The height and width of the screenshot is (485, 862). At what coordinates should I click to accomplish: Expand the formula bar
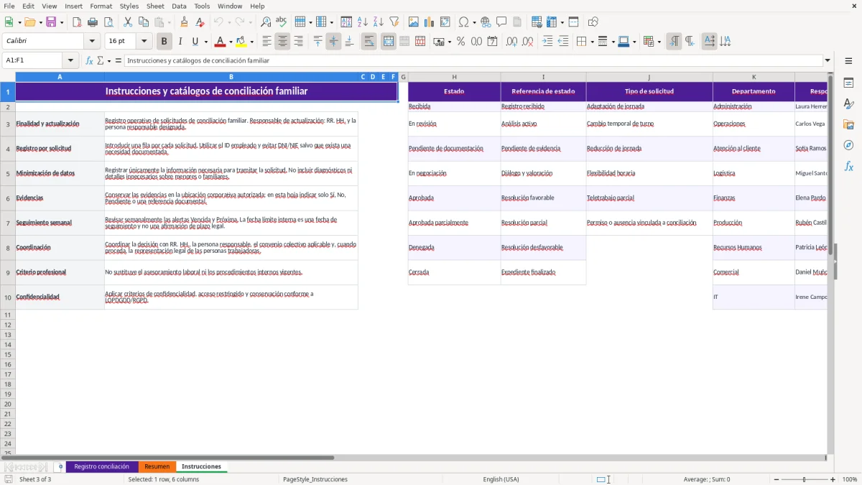click(828, 60)
